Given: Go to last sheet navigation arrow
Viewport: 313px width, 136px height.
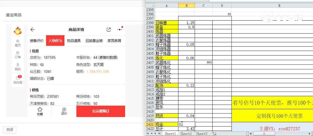Looking at the screenshot, I should (159, 133).
